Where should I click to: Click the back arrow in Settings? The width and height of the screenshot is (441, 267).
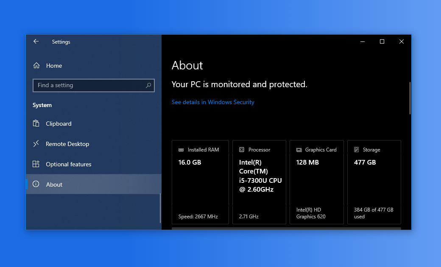pos(36,41)
